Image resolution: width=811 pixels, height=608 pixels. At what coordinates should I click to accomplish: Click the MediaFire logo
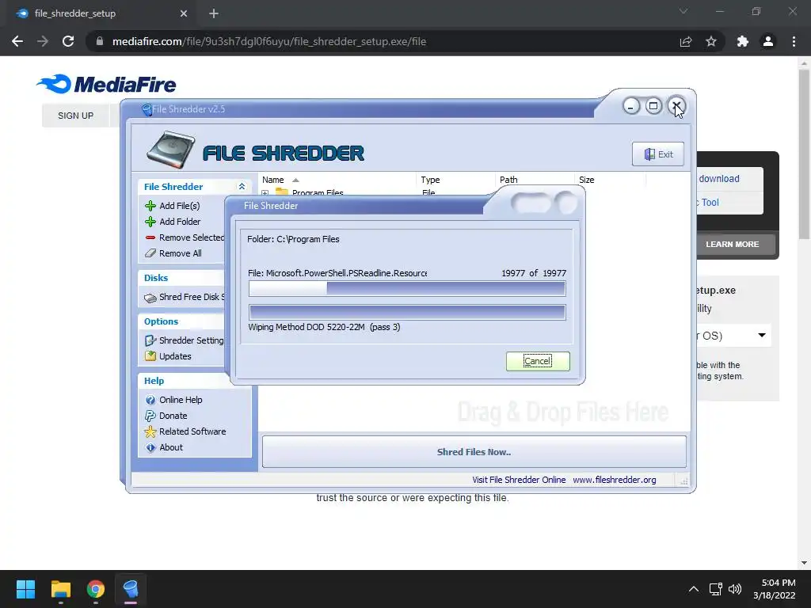point(107,84)
